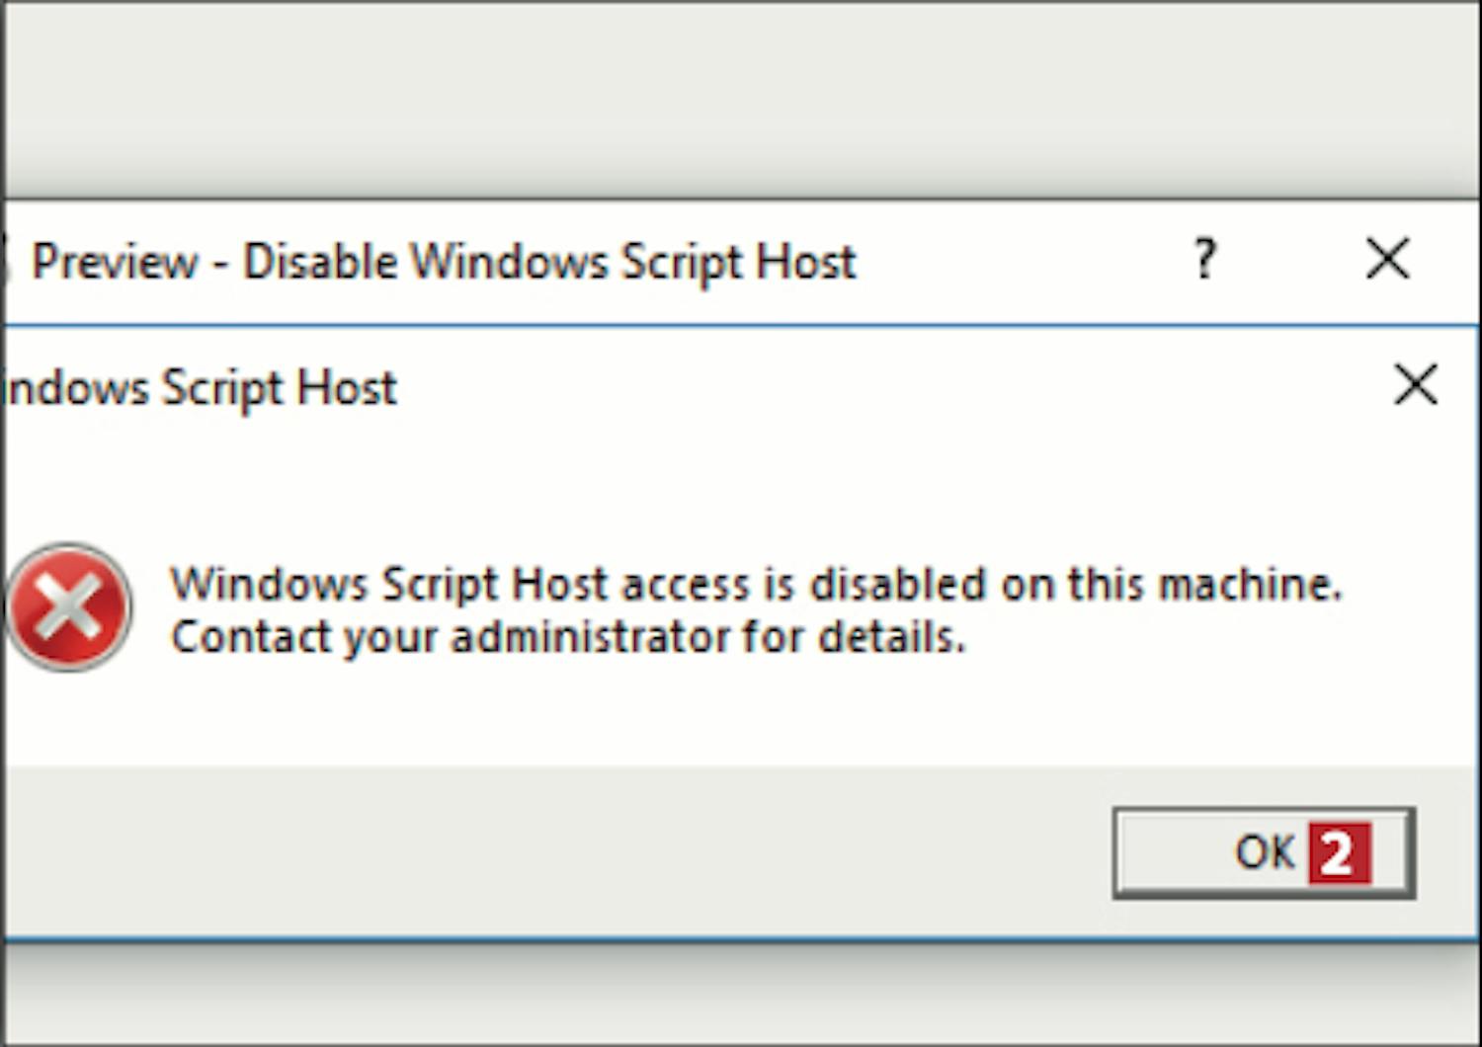Open help via the question mark button
The height and width of the screenshot is (1047, 1482).
(x=1204, y=260)
